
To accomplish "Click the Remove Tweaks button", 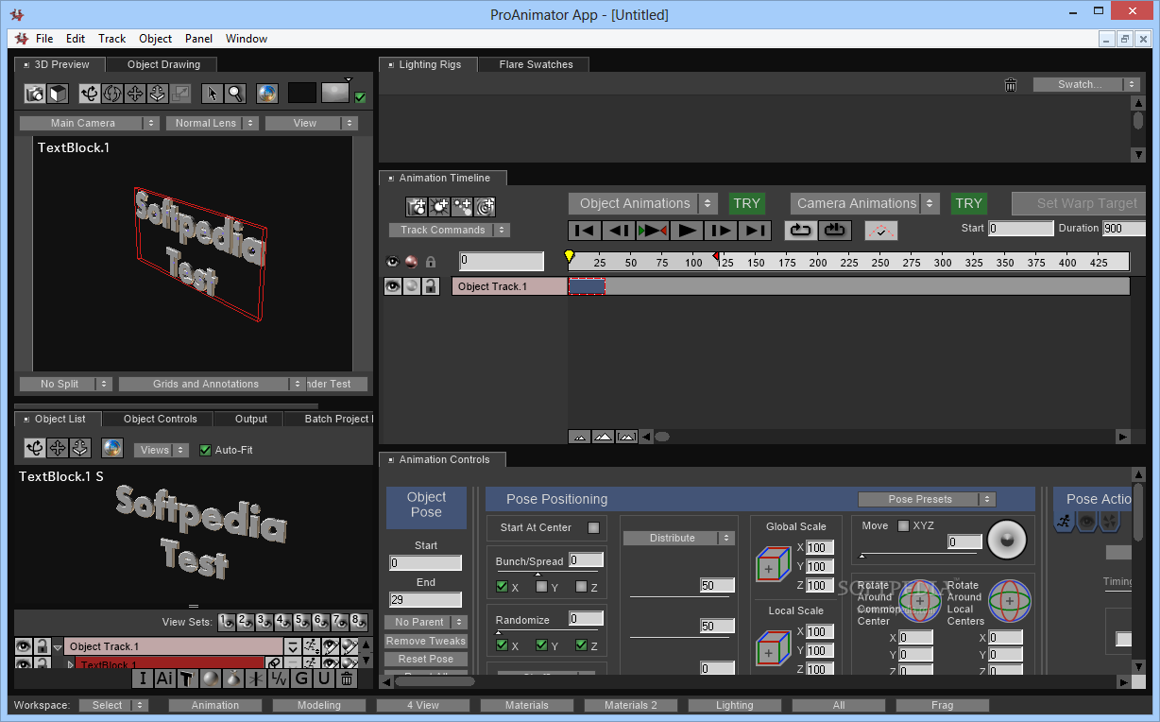I will tap(426, 641).
